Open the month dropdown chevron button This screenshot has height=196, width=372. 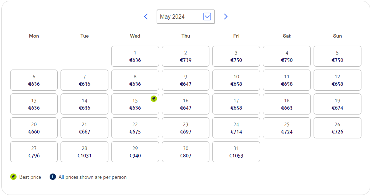207,17
